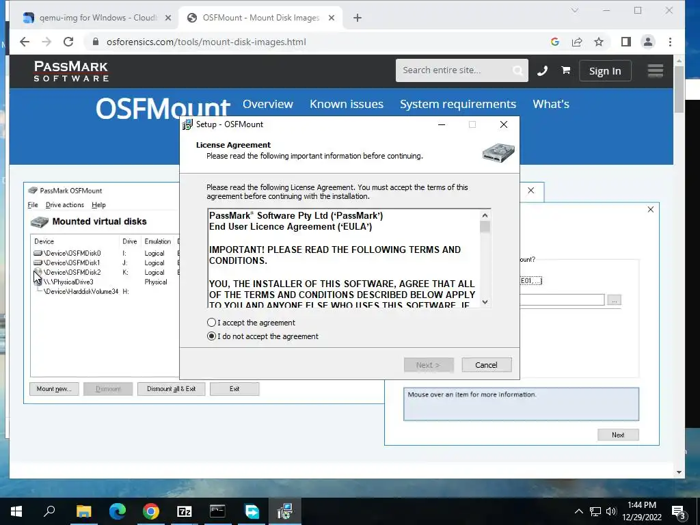The height and width of the screenshot is (525, 700).
Task: Open Command Prompt from taskbar
Action: click(x=217, y=511)
